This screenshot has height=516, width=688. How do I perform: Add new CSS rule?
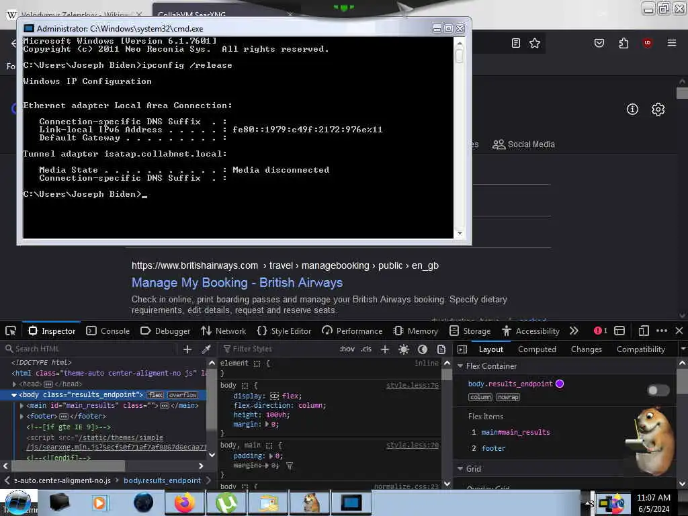coord(385,349)
